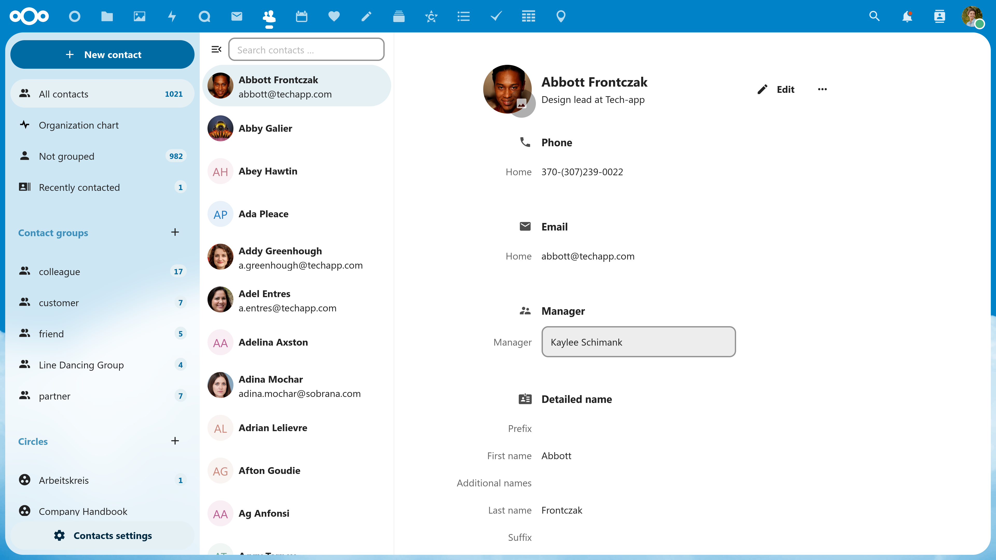Select Adrian Lelievre contact
The height and width of the screenshot is (560, 996).
[296, 428]
